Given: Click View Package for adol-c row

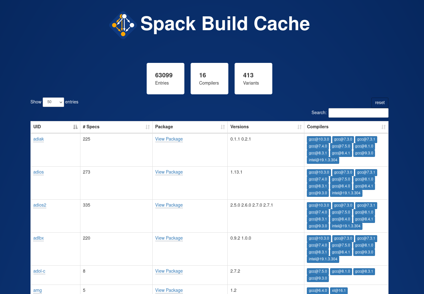Looking at the screenshot, I should tap(169, 271).
